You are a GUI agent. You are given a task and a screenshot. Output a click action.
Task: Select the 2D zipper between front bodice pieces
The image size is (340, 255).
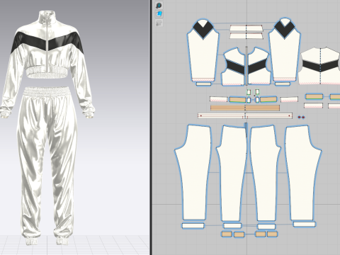(x=246, y=66)
